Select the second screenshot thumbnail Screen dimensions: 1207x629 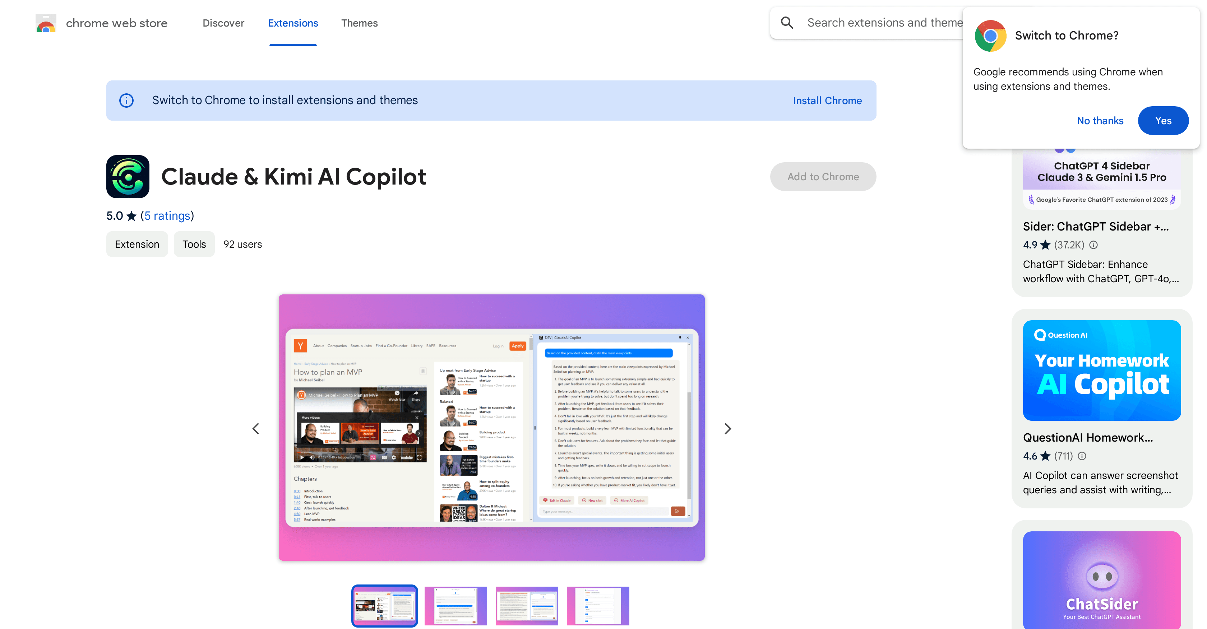click(x=455, y=605)
